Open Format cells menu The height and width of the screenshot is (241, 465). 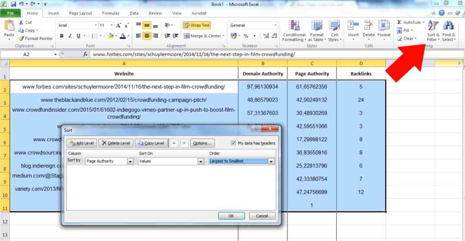click(384, 31)
